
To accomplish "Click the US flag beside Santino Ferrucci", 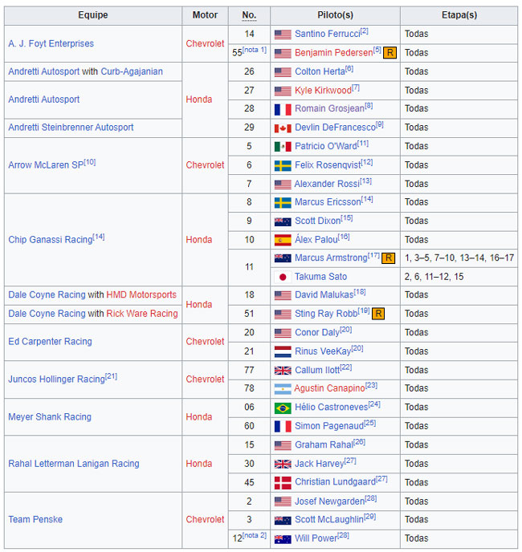I will click(283, 34).
